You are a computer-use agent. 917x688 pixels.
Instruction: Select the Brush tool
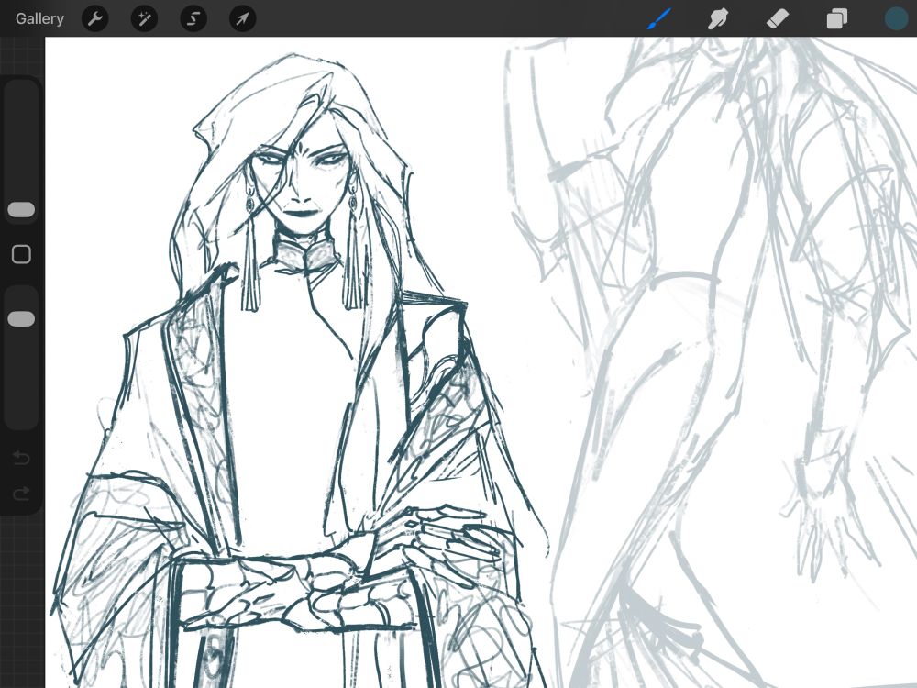coord(659,18)
